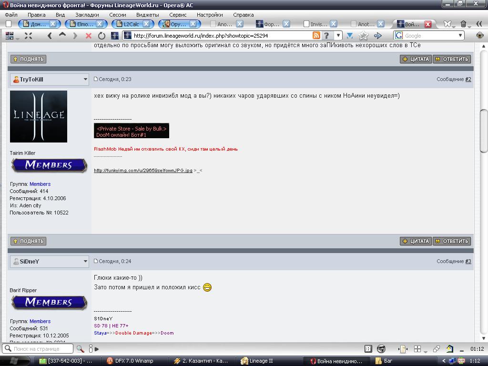This screenshot has width=488, height=366.
Task: Open the address bar history dropdown
Action: [338, 36]
